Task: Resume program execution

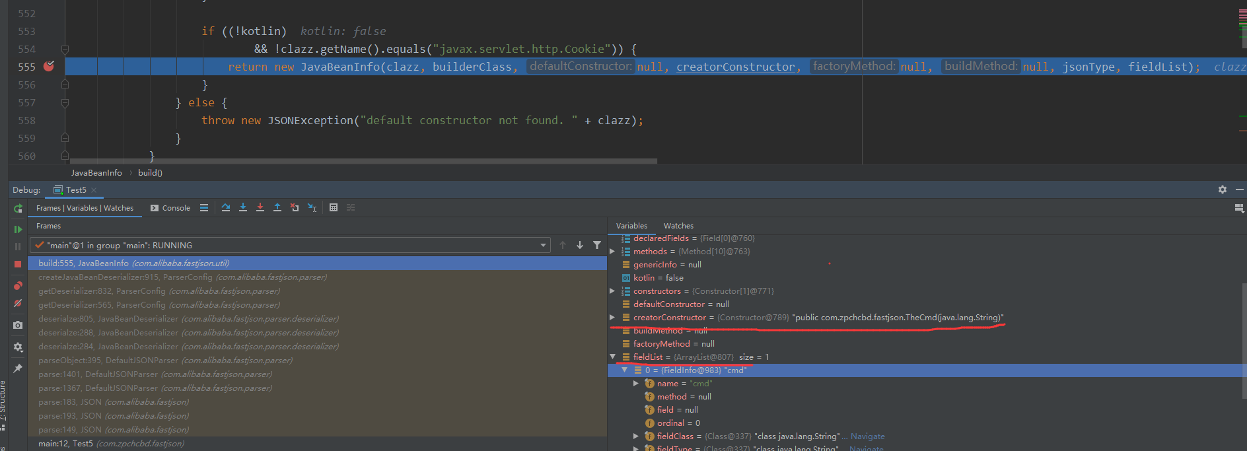Action: pyautogui.click(x=18, y=229)
